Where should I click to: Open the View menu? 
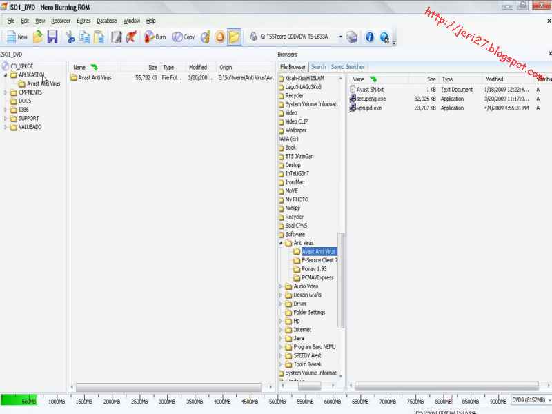pos(40,21)
